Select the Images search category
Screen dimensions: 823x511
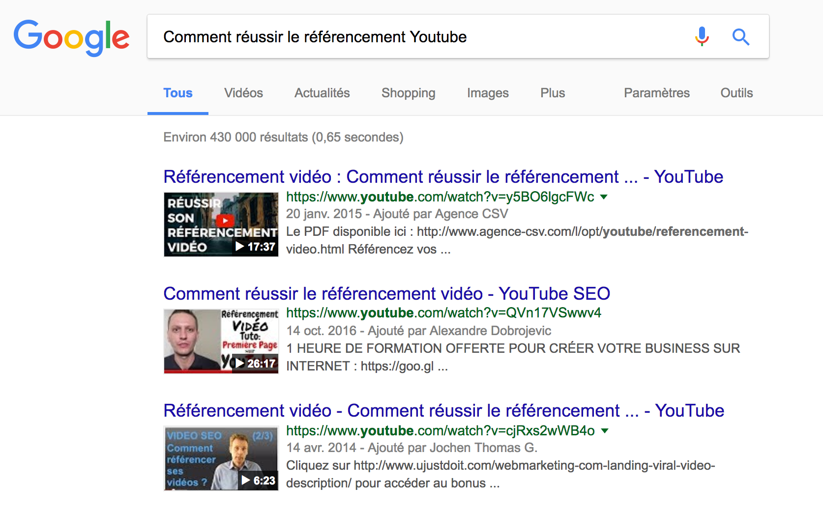[487, 93]
